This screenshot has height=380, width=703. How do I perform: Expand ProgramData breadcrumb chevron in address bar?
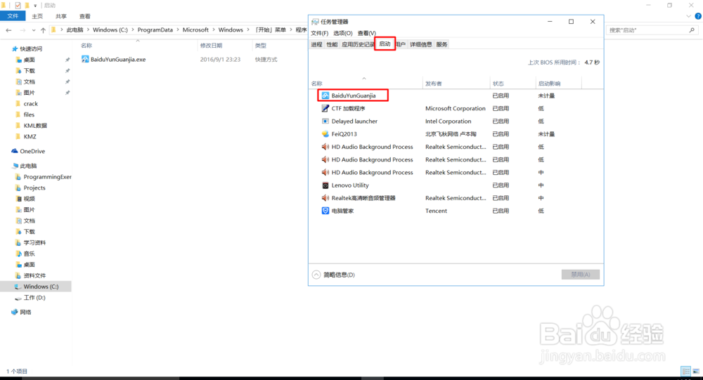(x=178, y=30)
